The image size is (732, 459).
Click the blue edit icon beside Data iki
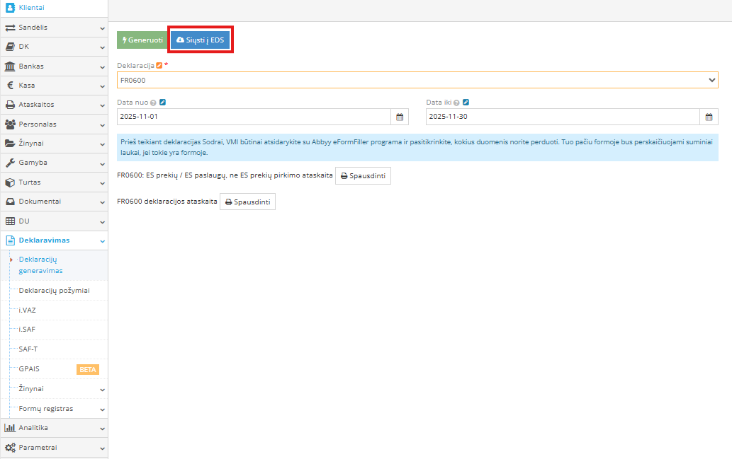(x=466, y=102)
